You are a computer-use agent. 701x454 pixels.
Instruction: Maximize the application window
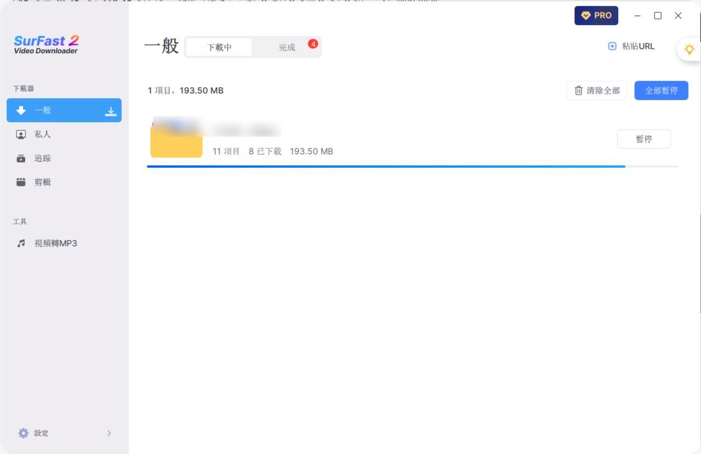(658, 16)
